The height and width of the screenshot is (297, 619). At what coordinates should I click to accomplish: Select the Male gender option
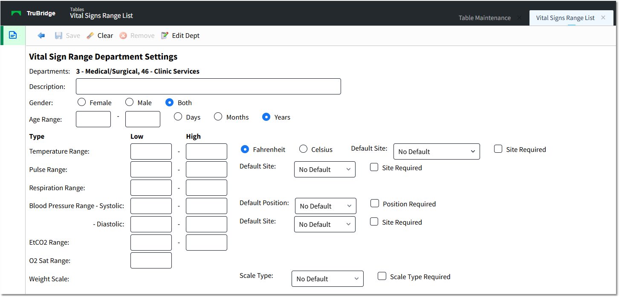pyautogui.click(x=129, y=103)
